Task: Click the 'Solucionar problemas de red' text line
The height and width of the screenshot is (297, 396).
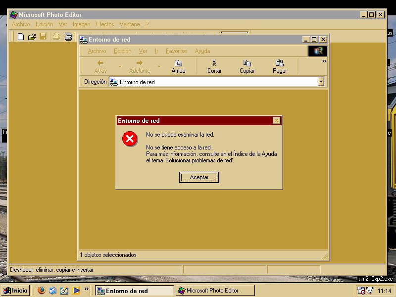Action: [x=190, y=160]
